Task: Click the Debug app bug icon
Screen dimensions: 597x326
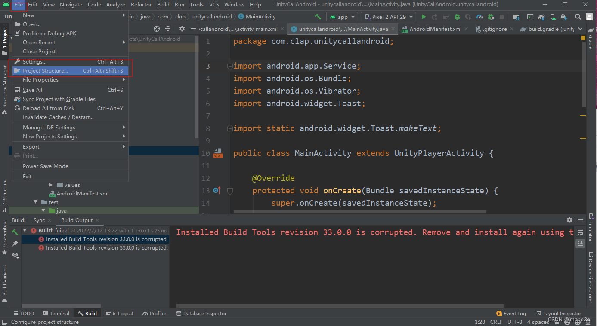Action: click(457, 17)
